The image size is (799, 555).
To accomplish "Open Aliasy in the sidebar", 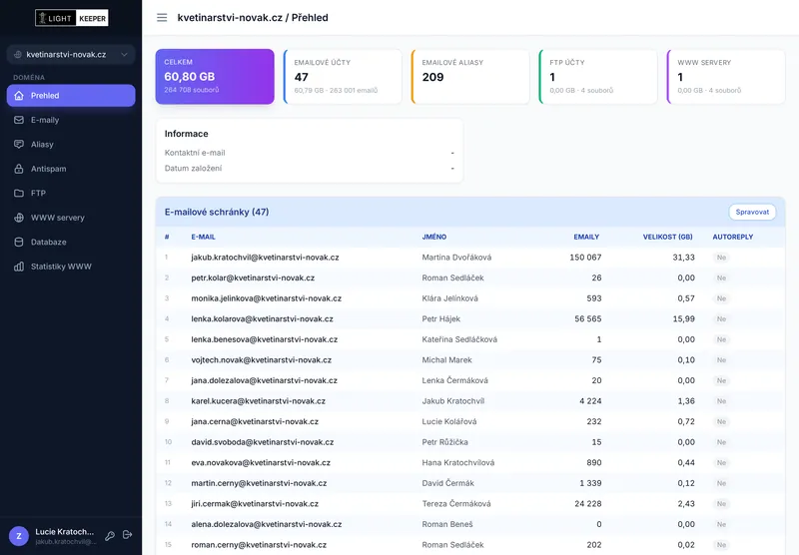I will point(71,144).
